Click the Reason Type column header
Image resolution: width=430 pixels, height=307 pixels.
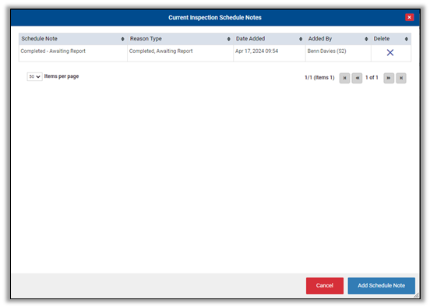click(180, 39)
